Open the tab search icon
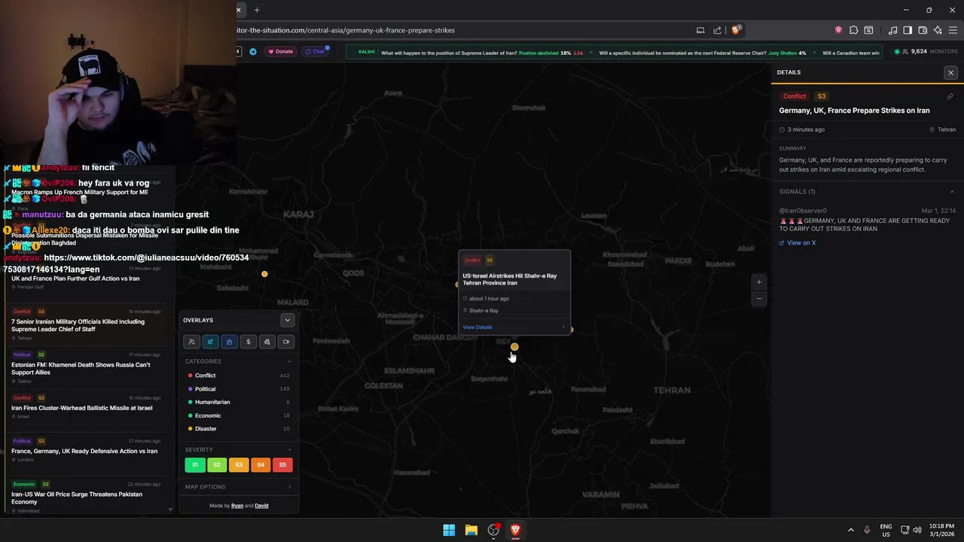 click(x=868, y=30)
